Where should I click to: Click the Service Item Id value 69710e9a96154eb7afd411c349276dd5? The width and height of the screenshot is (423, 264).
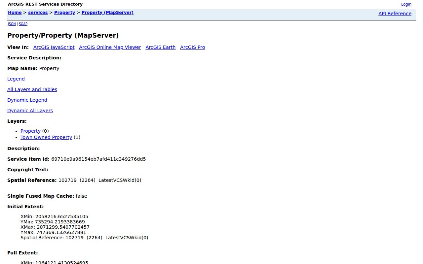pyautogui.click(x=98, y=159)
